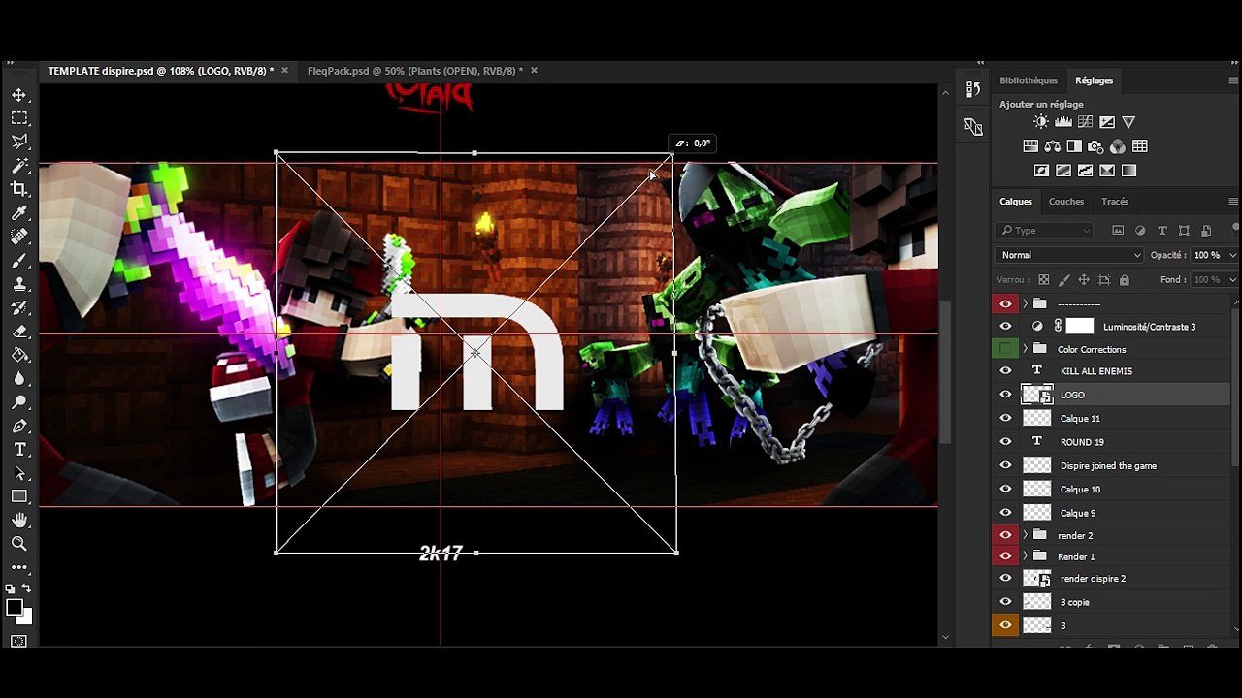Open the layer filter Type dropdown

coord(1044,231)
